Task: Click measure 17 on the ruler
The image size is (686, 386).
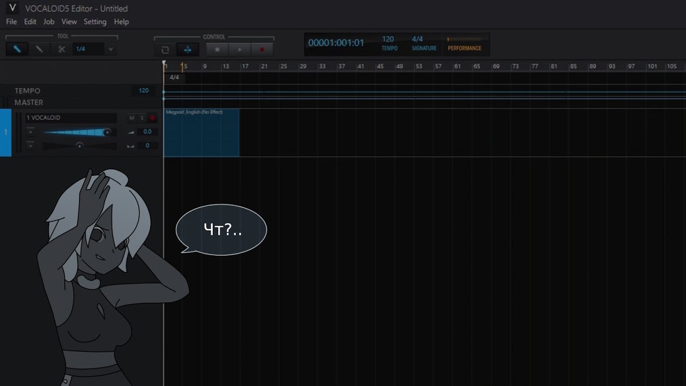Action: 245,66
